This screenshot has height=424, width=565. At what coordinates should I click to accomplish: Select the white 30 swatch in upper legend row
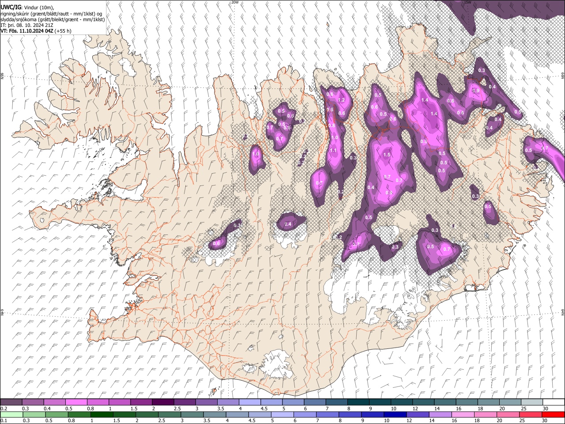(553, 402)
